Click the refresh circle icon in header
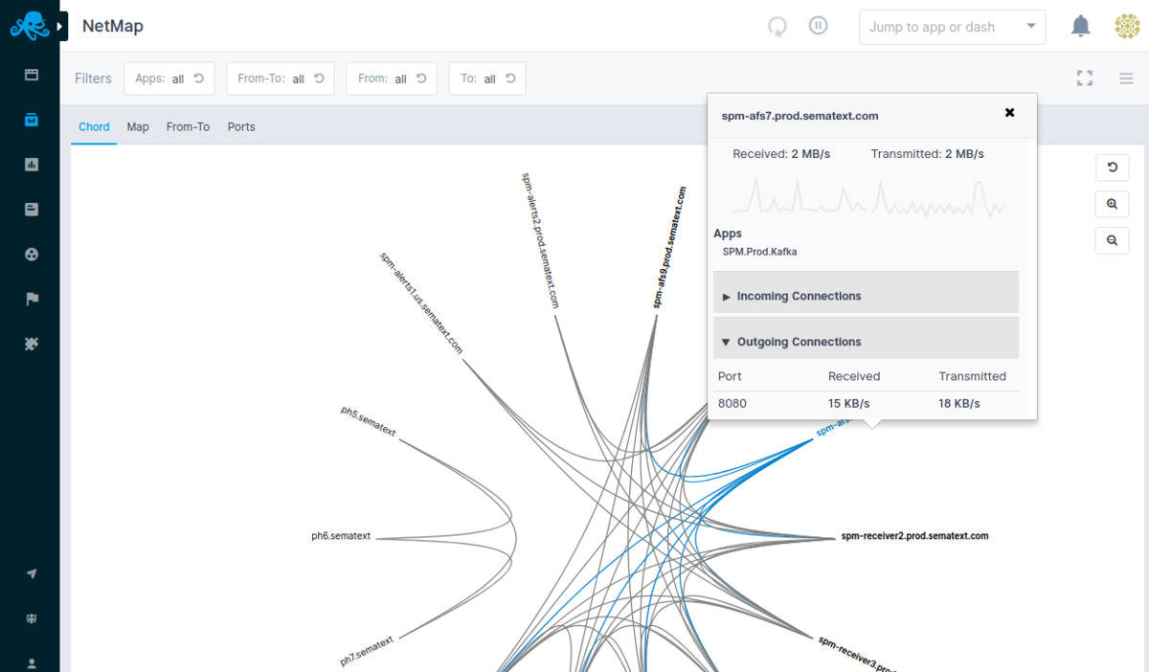This screenshot has width=1149, height=672. (x=777, y=27)
